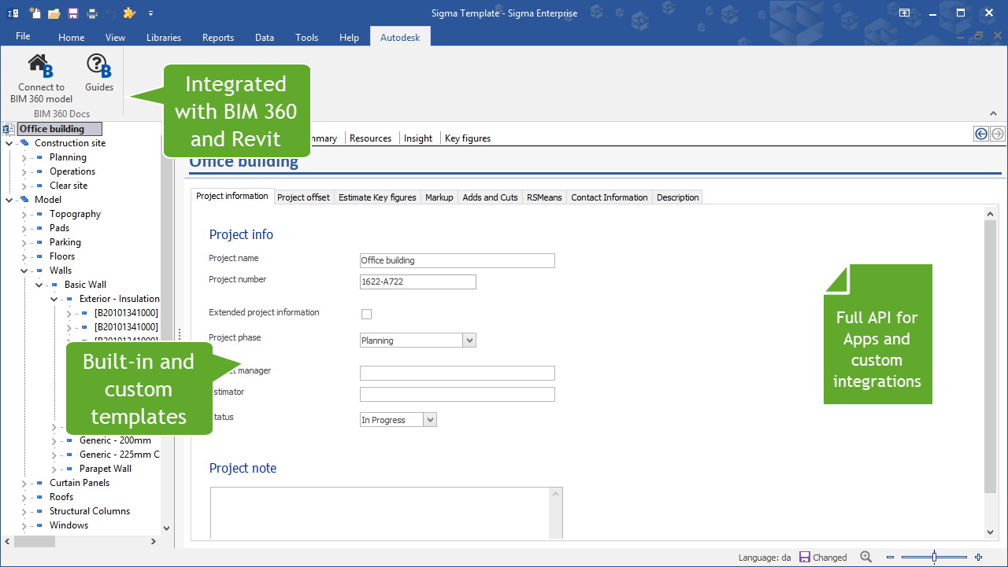The height and width of the screenshot is (567, 1008).
Task: Switch to the Resources view tab
Action: click(x=370, y=138)
